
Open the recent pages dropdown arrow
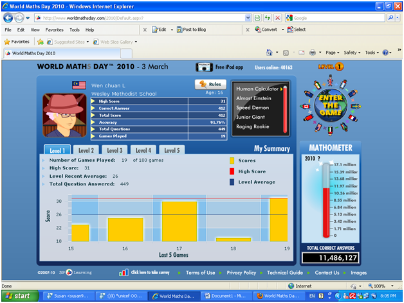tap(28, 18)
